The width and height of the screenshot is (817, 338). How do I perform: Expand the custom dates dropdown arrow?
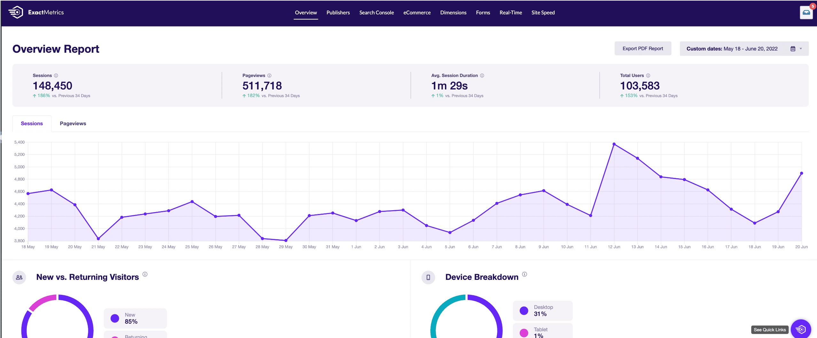click(x=801, y=49)
